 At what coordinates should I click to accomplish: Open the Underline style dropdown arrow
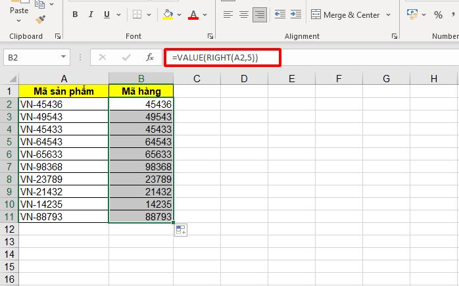[118, 14]
